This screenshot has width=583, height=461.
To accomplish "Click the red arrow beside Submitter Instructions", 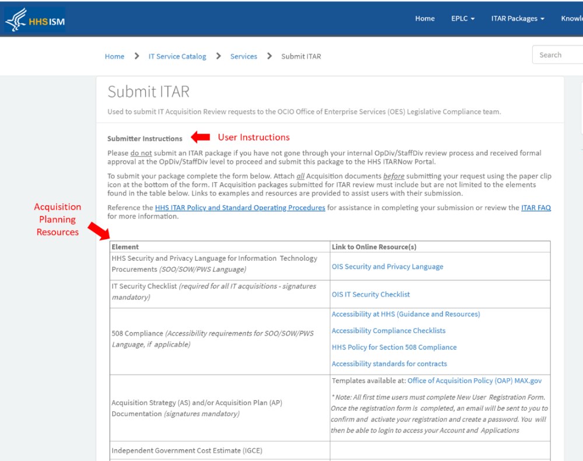I will [201, 138].
